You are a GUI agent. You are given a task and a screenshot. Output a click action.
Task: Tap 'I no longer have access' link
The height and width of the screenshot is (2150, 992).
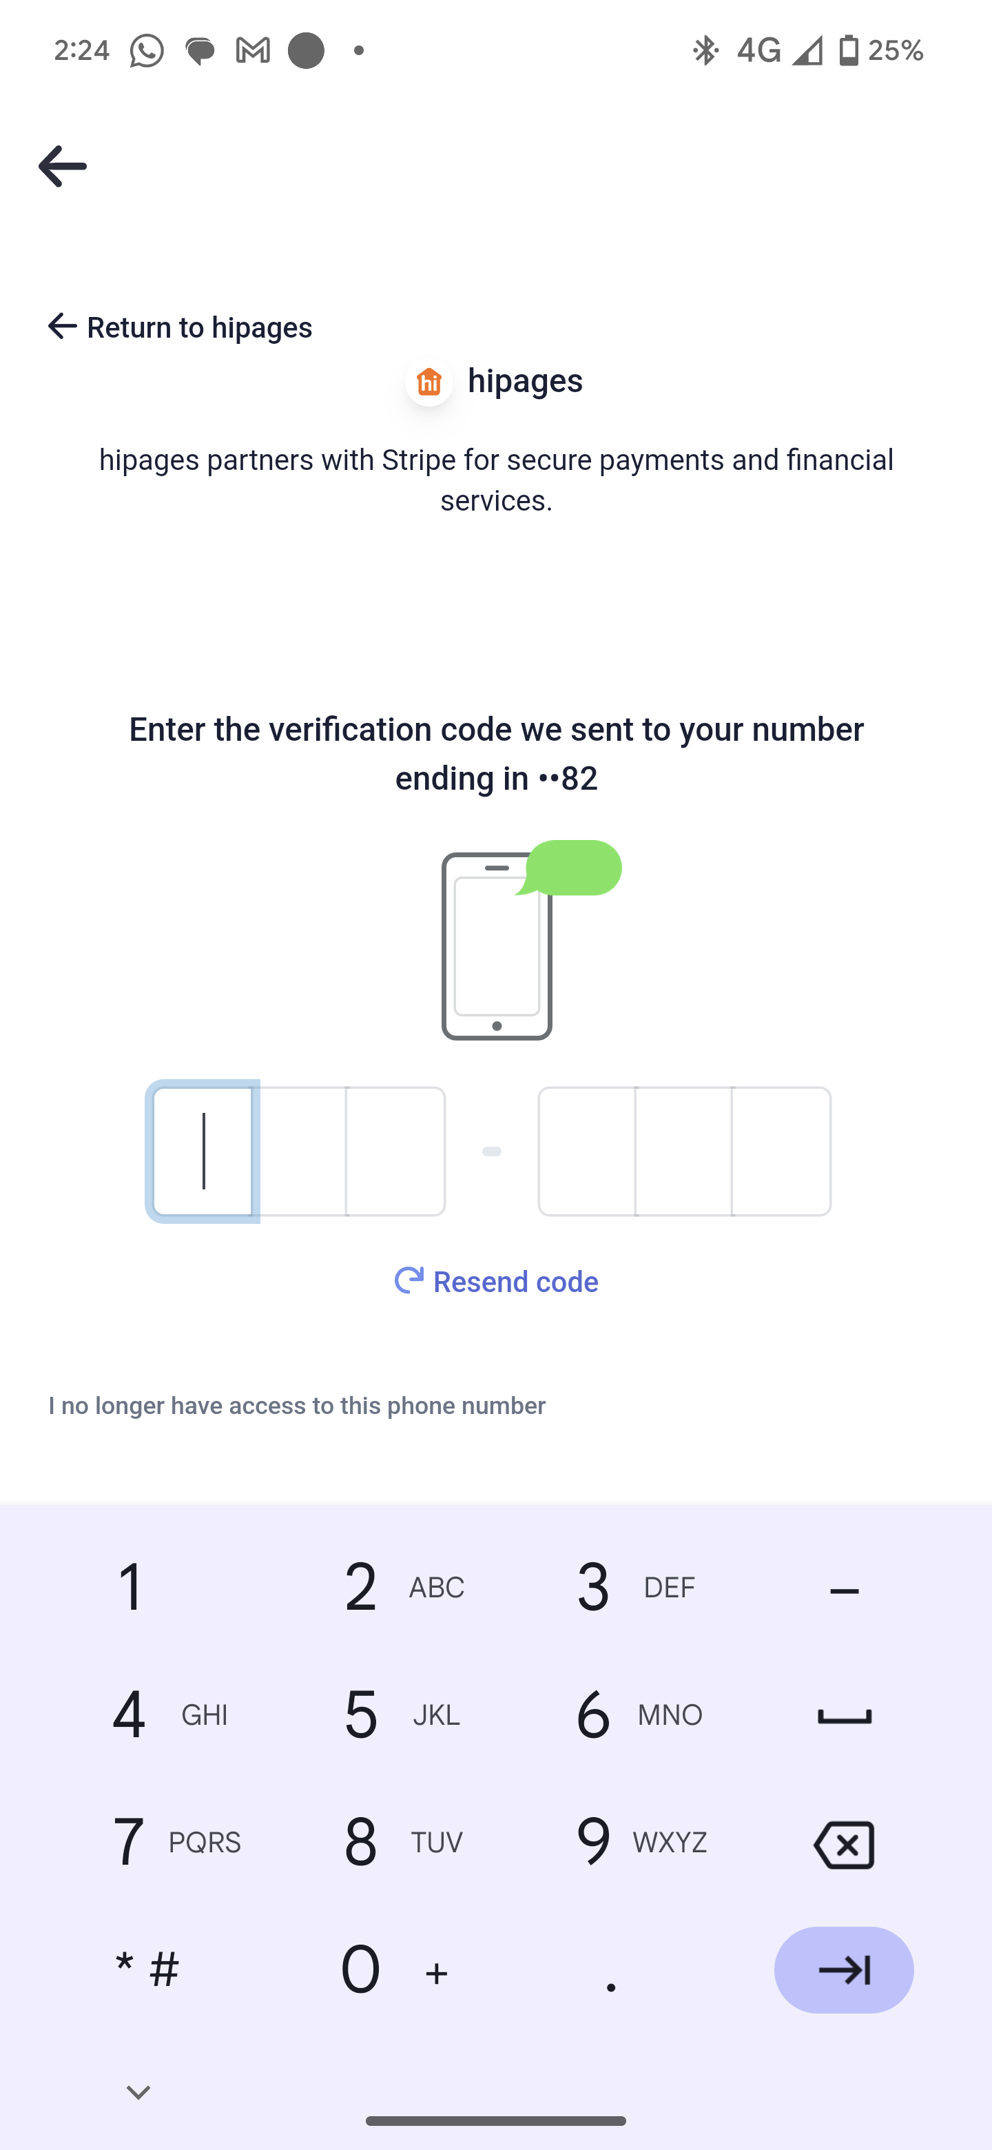tap(297, 1406)
